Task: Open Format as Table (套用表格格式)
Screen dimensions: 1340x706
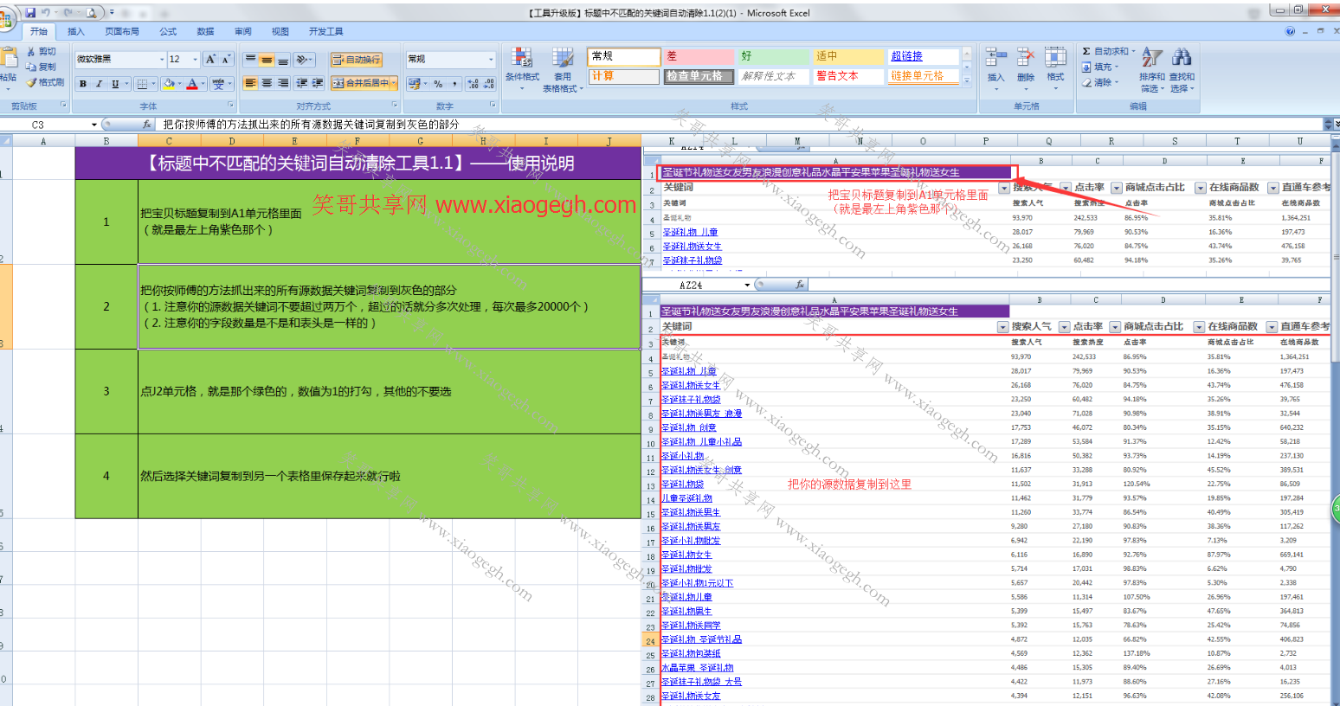Action: 562,69
